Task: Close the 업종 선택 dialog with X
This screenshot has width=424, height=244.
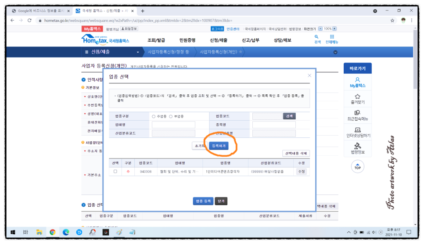Action: point(309,75)
